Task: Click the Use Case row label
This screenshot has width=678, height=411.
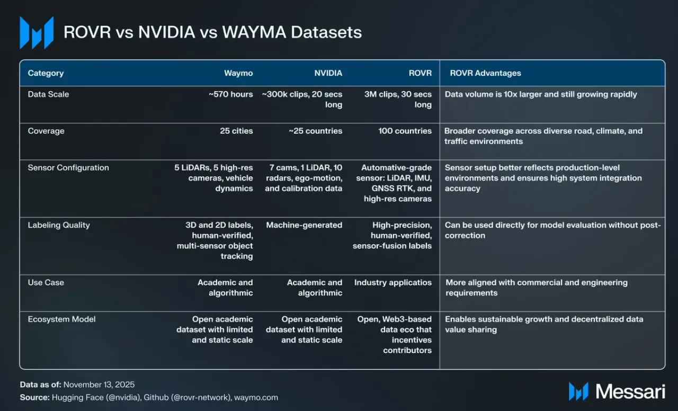Action: [x=46, y=282]
